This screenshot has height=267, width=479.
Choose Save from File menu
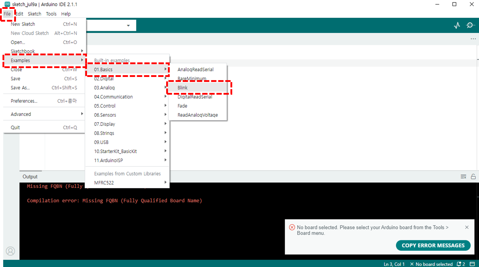pos(44,79)
